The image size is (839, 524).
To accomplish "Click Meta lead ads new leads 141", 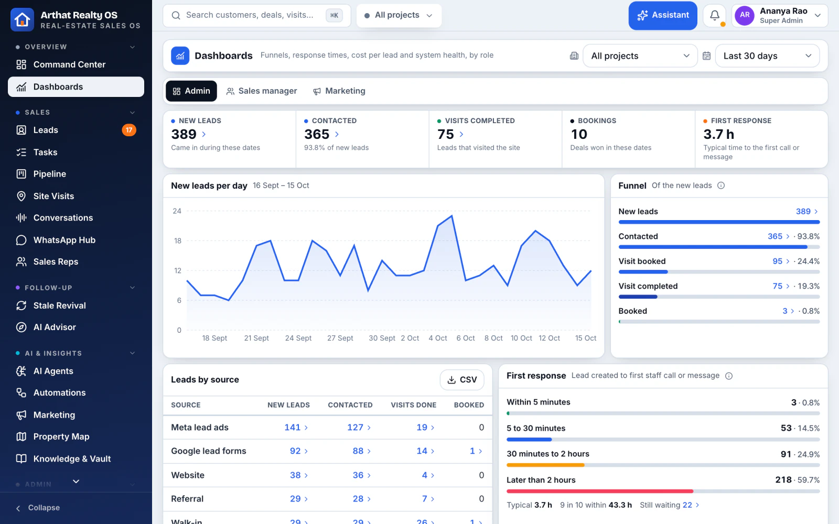I will tap(296, 428).
